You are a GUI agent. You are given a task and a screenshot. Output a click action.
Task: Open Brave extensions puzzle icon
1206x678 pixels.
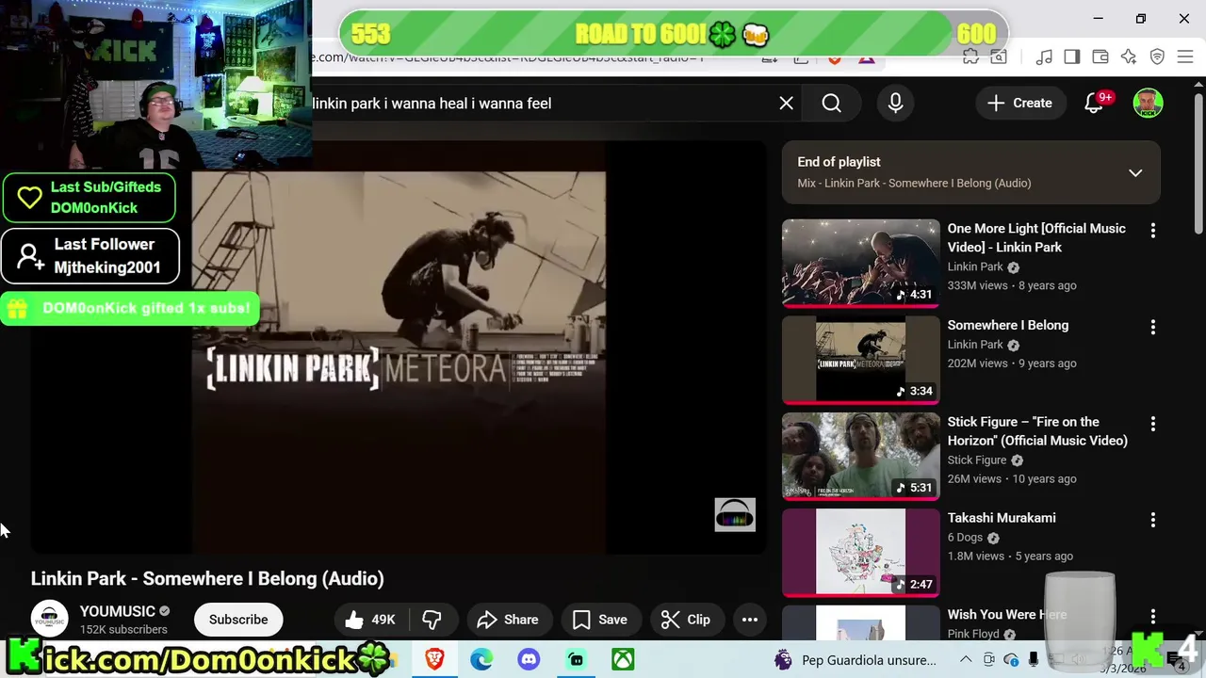(x=970, y=57)
